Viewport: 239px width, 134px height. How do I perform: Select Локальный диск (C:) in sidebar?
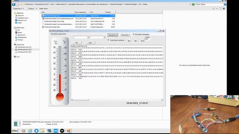[23, 47]
